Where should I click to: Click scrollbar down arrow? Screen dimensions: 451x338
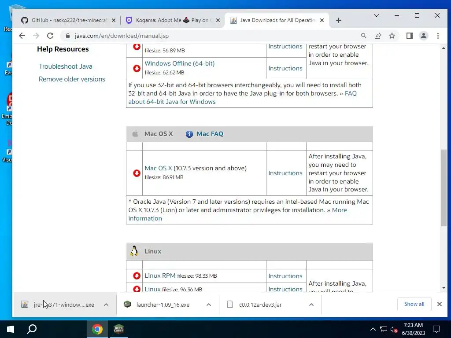444,288
